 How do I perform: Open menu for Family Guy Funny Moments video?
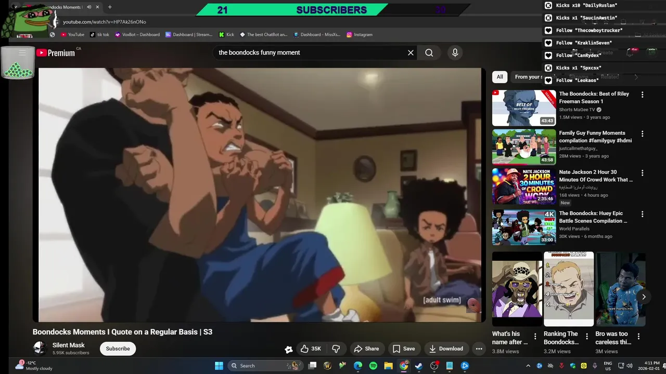coord(642,133)
